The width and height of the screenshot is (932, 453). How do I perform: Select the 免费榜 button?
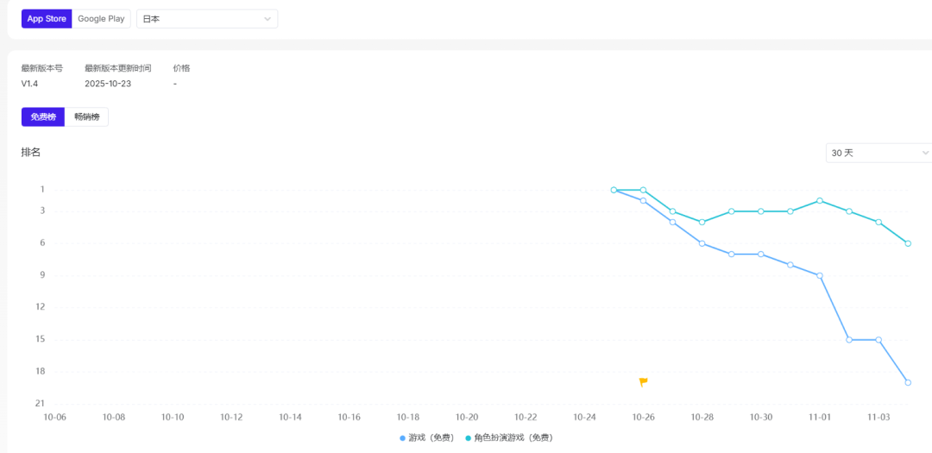43,116
